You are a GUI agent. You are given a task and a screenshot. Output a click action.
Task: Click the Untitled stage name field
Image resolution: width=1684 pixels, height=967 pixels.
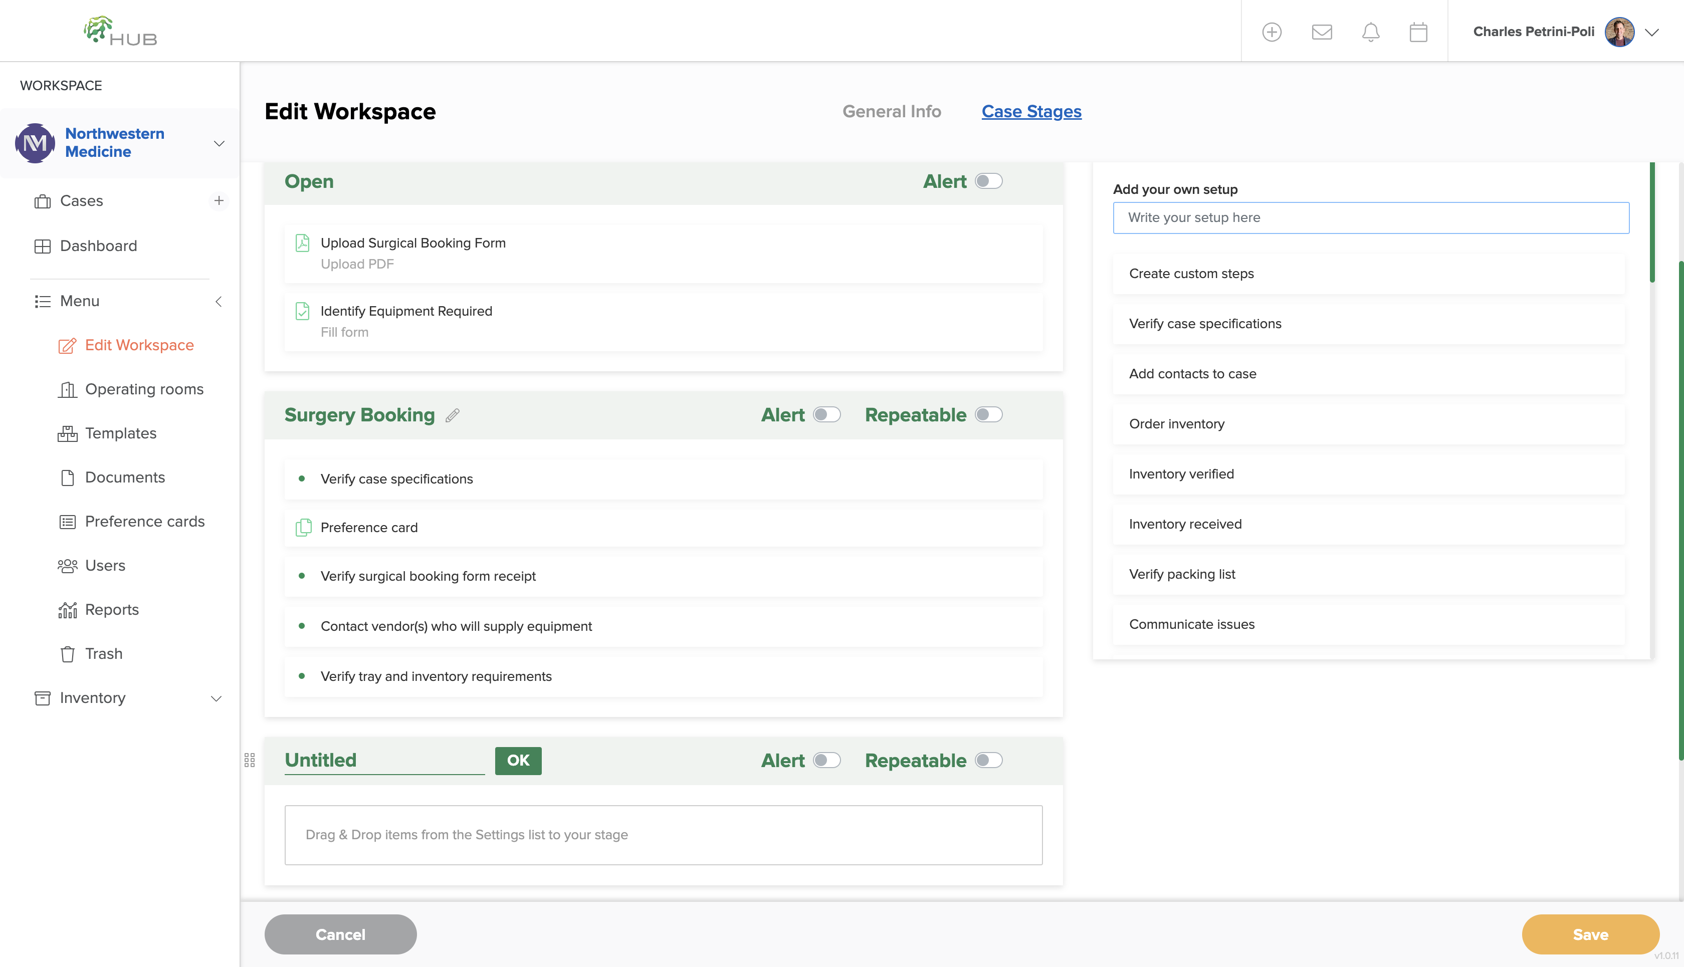pos(384,761)
